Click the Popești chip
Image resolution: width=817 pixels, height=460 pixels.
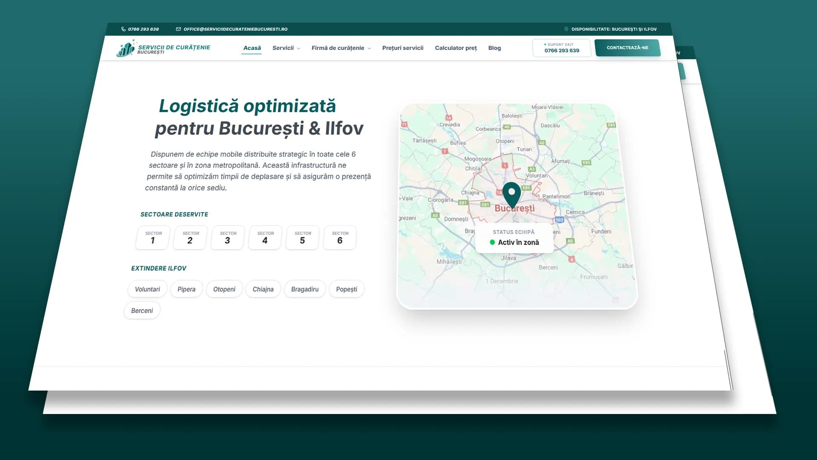[346, 289]
